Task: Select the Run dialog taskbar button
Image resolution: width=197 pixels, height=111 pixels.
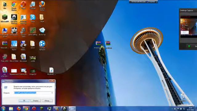Action: [x=72, y=109]
